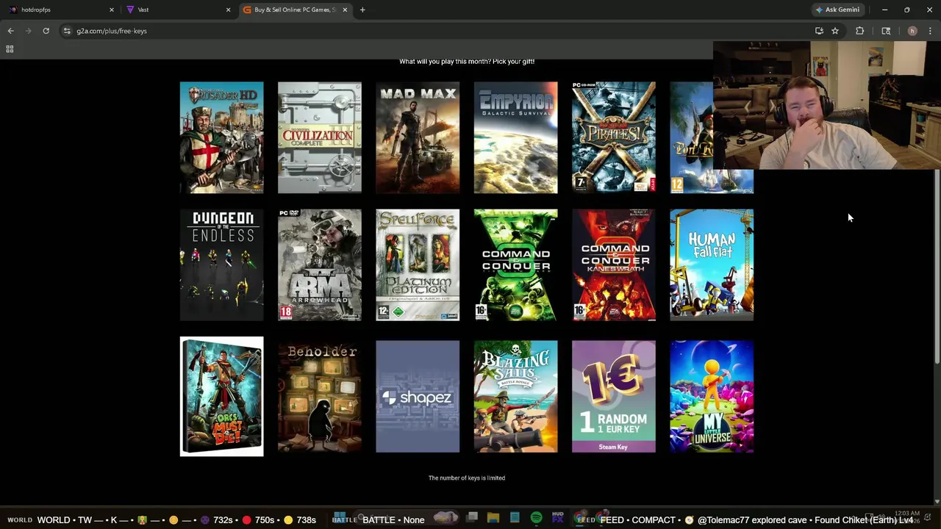Viewport: 941px width, 529px height.
Task: Pick the My Little Universe cover
Action: pyautogui.click(x=712, y=396)
